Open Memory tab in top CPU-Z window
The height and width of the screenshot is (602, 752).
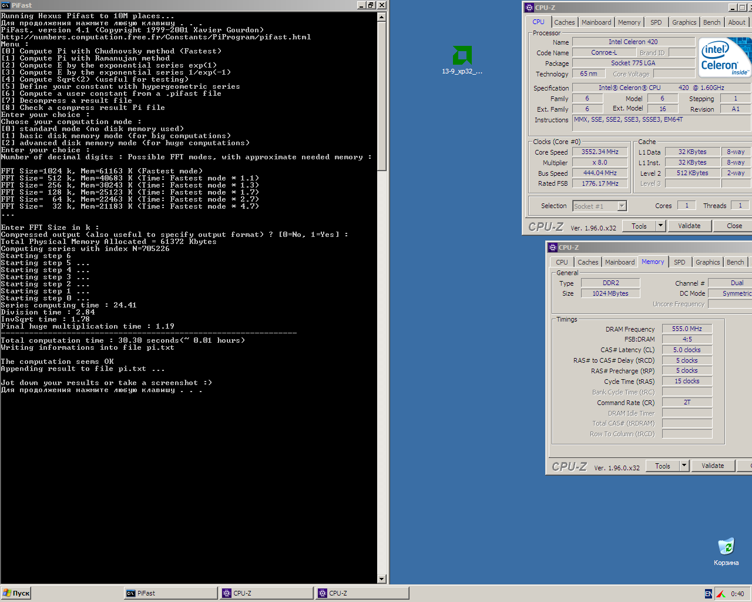(629, 22)
